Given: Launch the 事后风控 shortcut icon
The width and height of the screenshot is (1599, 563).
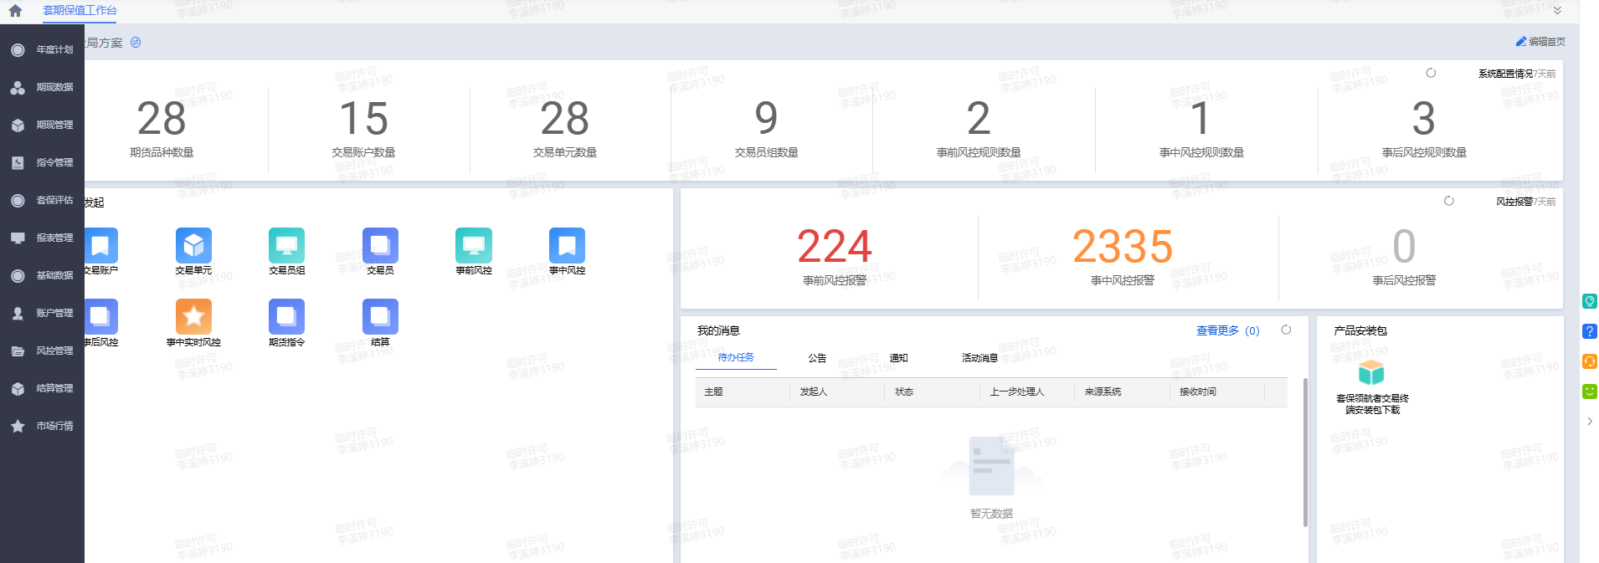Looking at the screenshot, I should point(100,317).
